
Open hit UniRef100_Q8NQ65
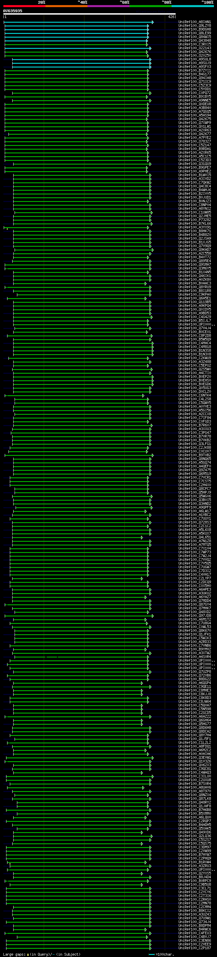[x=194, y=459]
